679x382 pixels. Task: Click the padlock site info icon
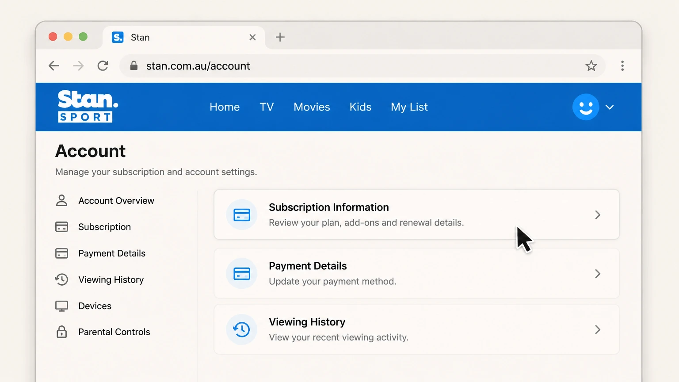coord(134,66)
